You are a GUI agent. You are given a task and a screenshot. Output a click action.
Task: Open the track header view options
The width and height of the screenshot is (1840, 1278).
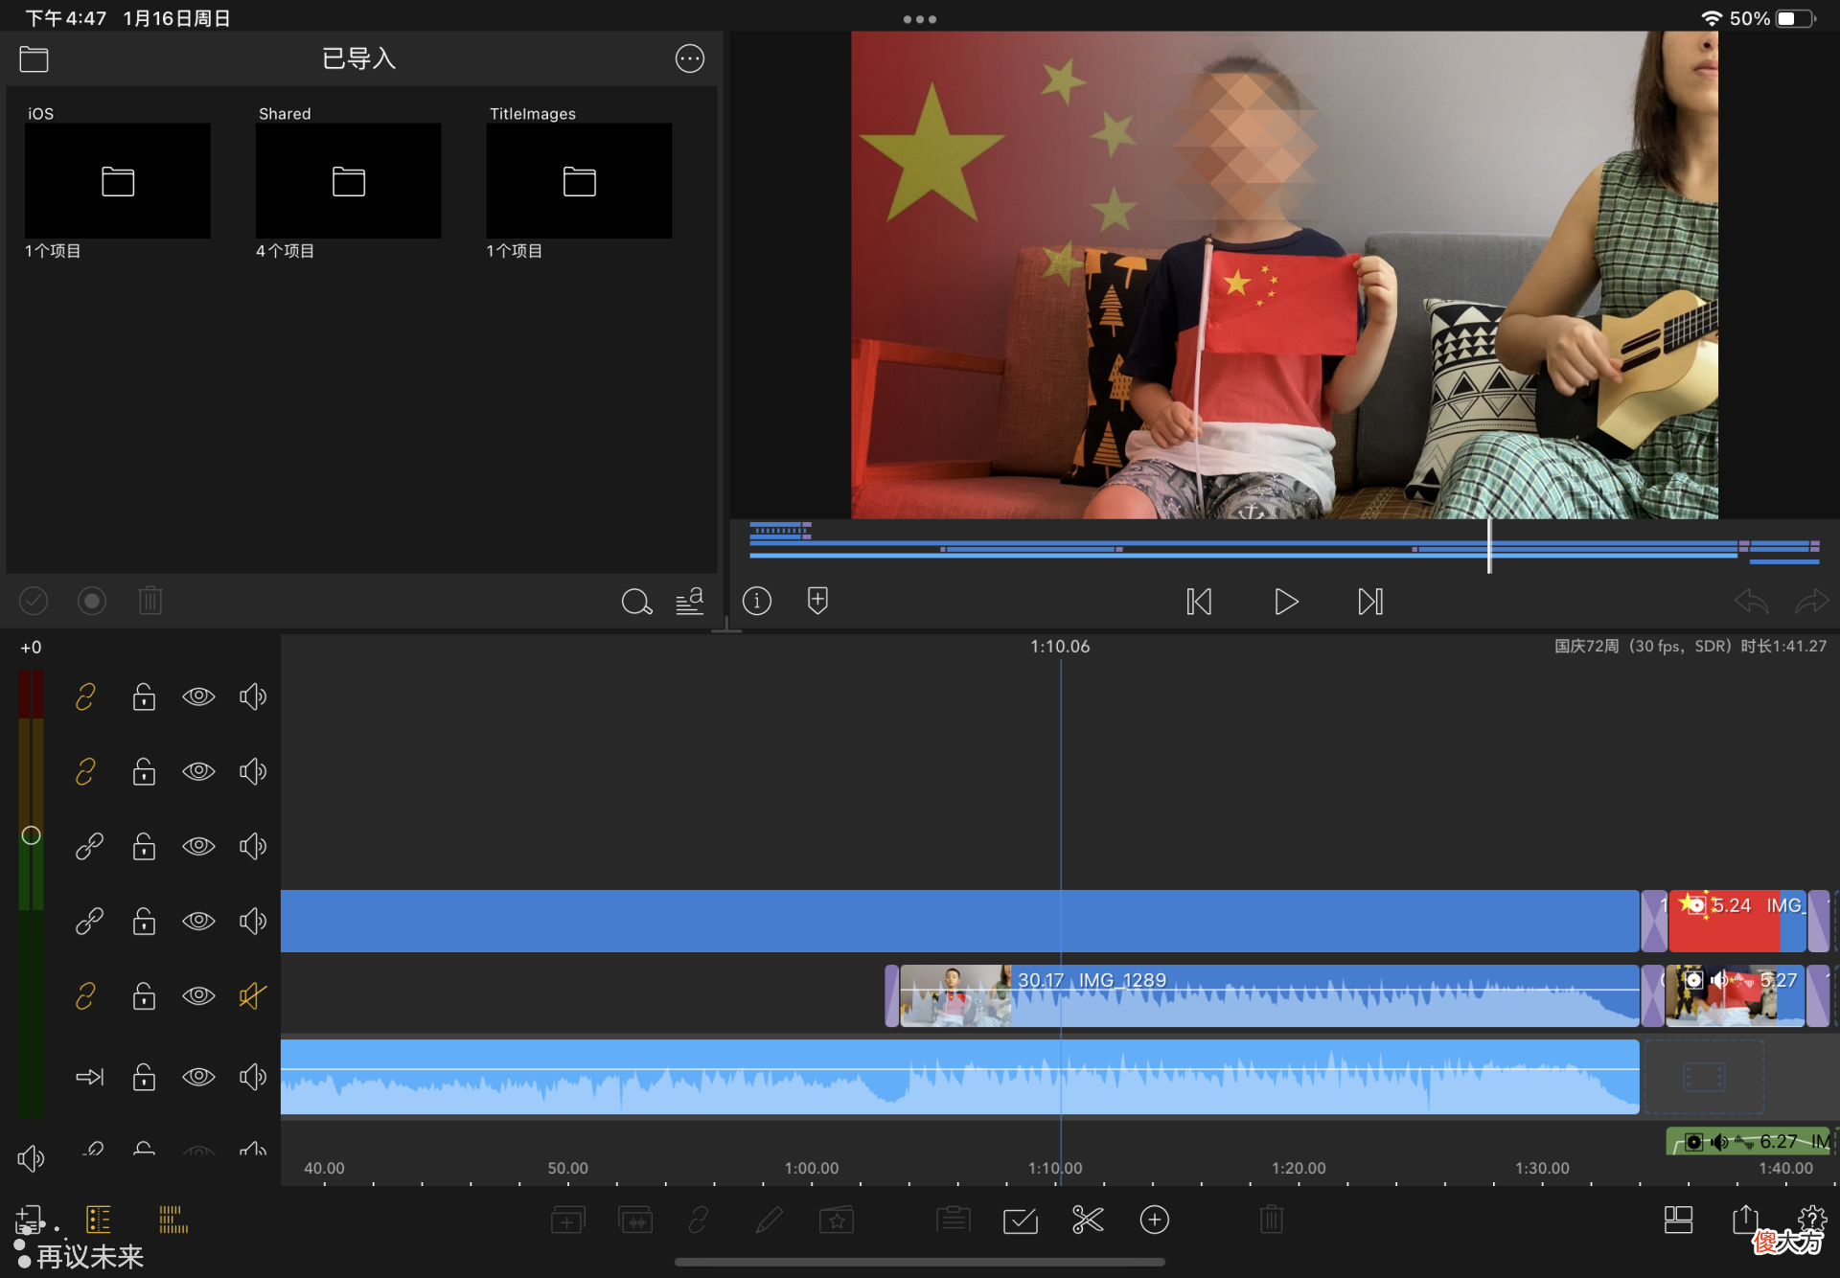pyautogui.click(x=99, y=1220)
